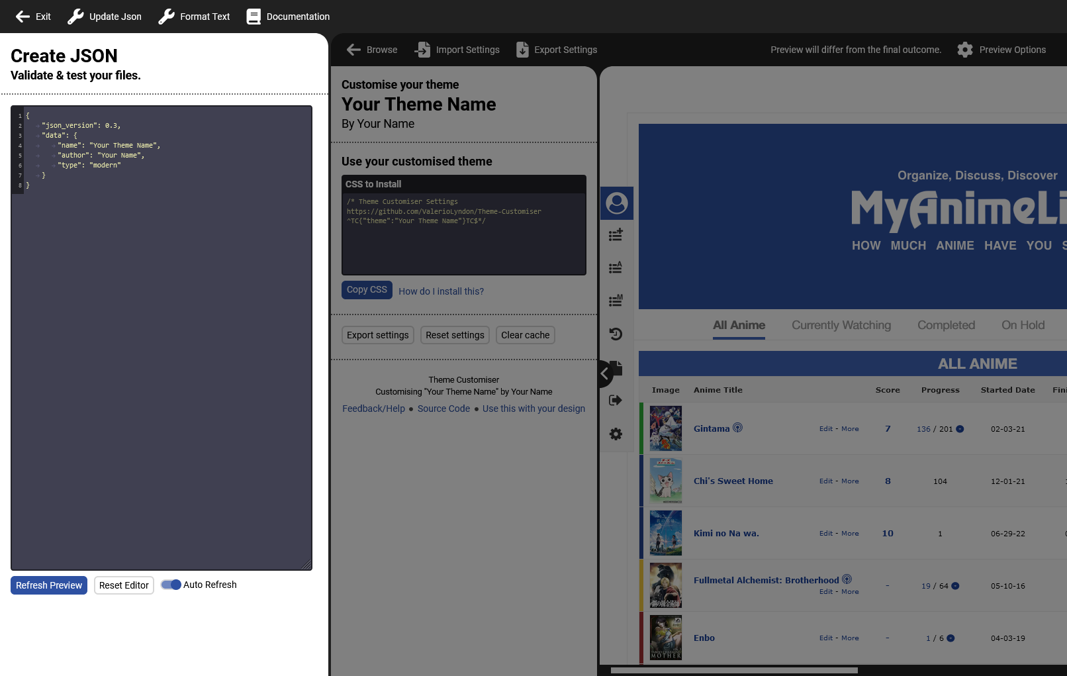The image size is (1067, 676).
Task: Click the profile avatar icon in sidebar
Action: click(616, 203)
